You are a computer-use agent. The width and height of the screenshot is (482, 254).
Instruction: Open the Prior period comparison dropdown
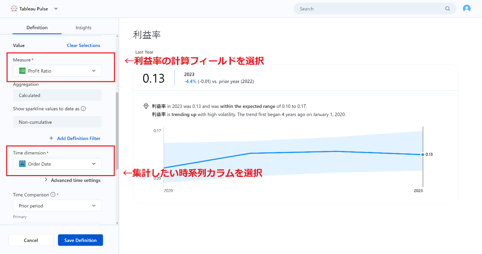57,205
